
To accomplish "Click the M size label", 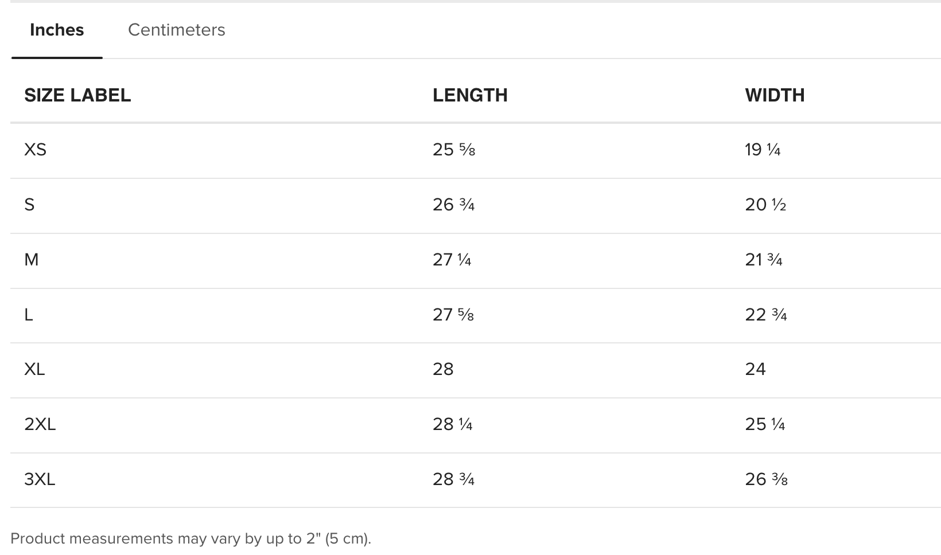I will (32, 260).
